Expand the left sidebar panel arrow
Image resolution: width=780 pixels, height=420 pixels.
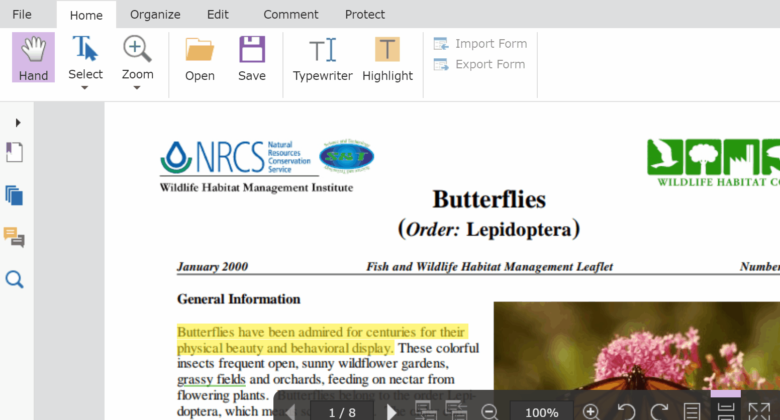click(18, 123)
